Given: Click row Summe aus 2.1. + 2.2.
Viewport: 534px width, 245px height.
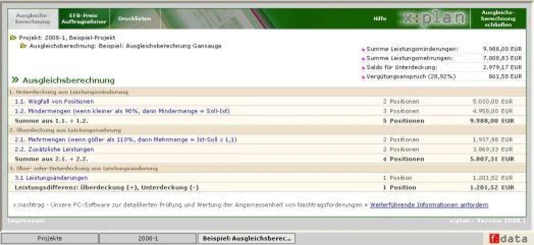Looking at the screenshot, I should tap(267, 159).
